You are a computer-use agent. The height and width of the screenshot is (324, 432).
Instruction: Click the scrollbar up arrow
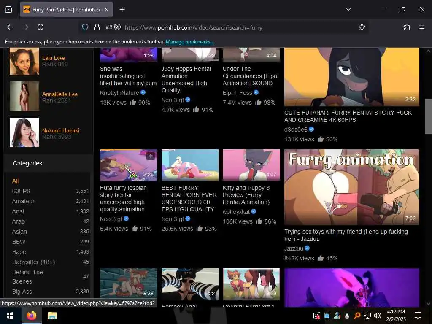[428, 51]
